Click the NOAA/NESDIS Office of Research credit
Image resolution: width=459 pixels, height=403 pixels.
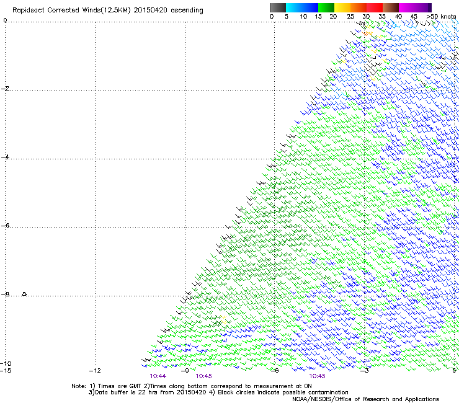pos(365,399)
